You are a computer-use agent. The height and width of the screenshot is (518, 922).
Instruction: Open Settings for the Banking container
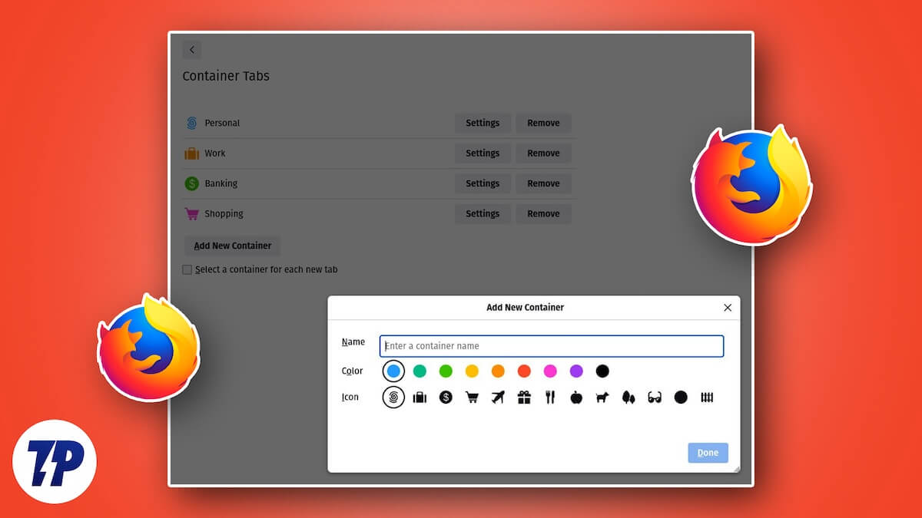(x=483, y=183)
